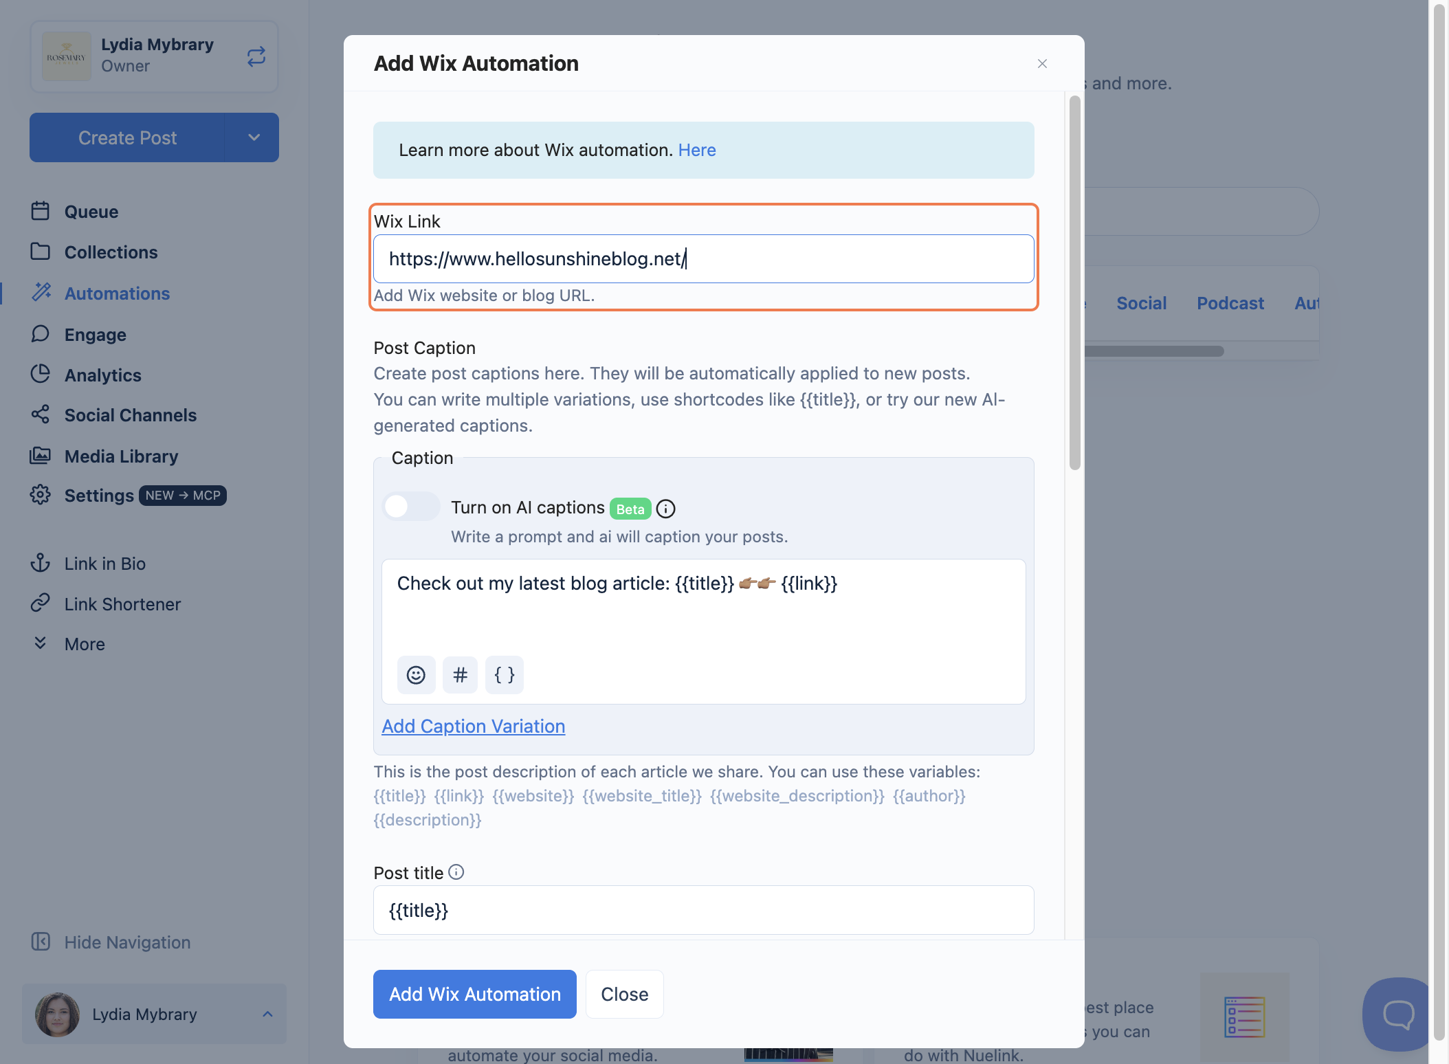Switch to the Podcast tab behind dialog
The width and height of the screenshot is (1449, 1064).
click(x=1230, y=303)
